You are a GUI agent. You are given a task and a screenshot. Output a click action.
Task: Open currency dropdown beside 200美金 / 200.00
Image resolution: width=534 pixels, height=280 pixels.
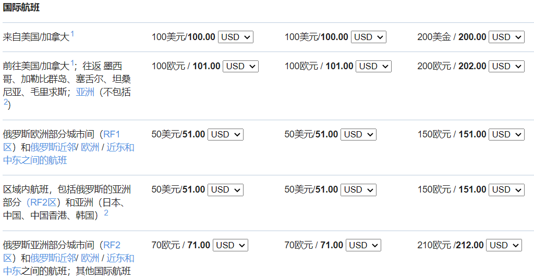(x=506, y=37)
